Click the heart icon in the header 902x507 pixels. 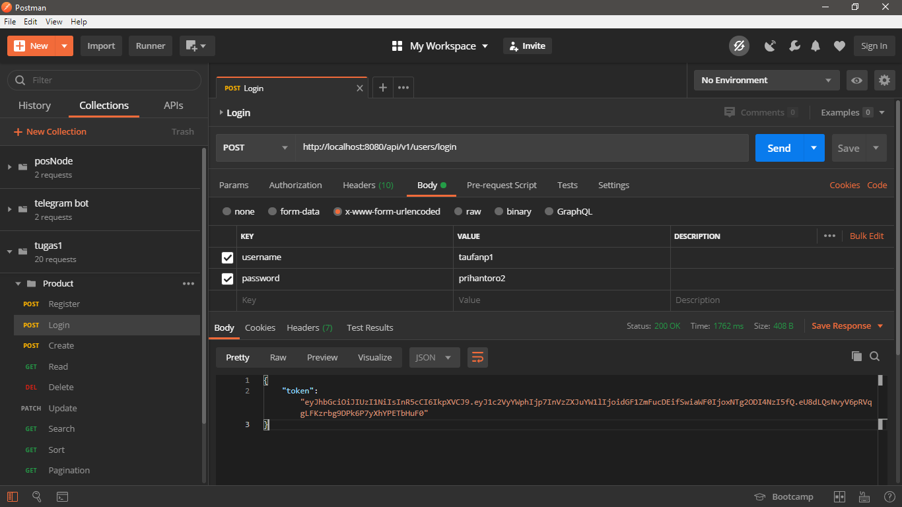(x=839, y=46)
